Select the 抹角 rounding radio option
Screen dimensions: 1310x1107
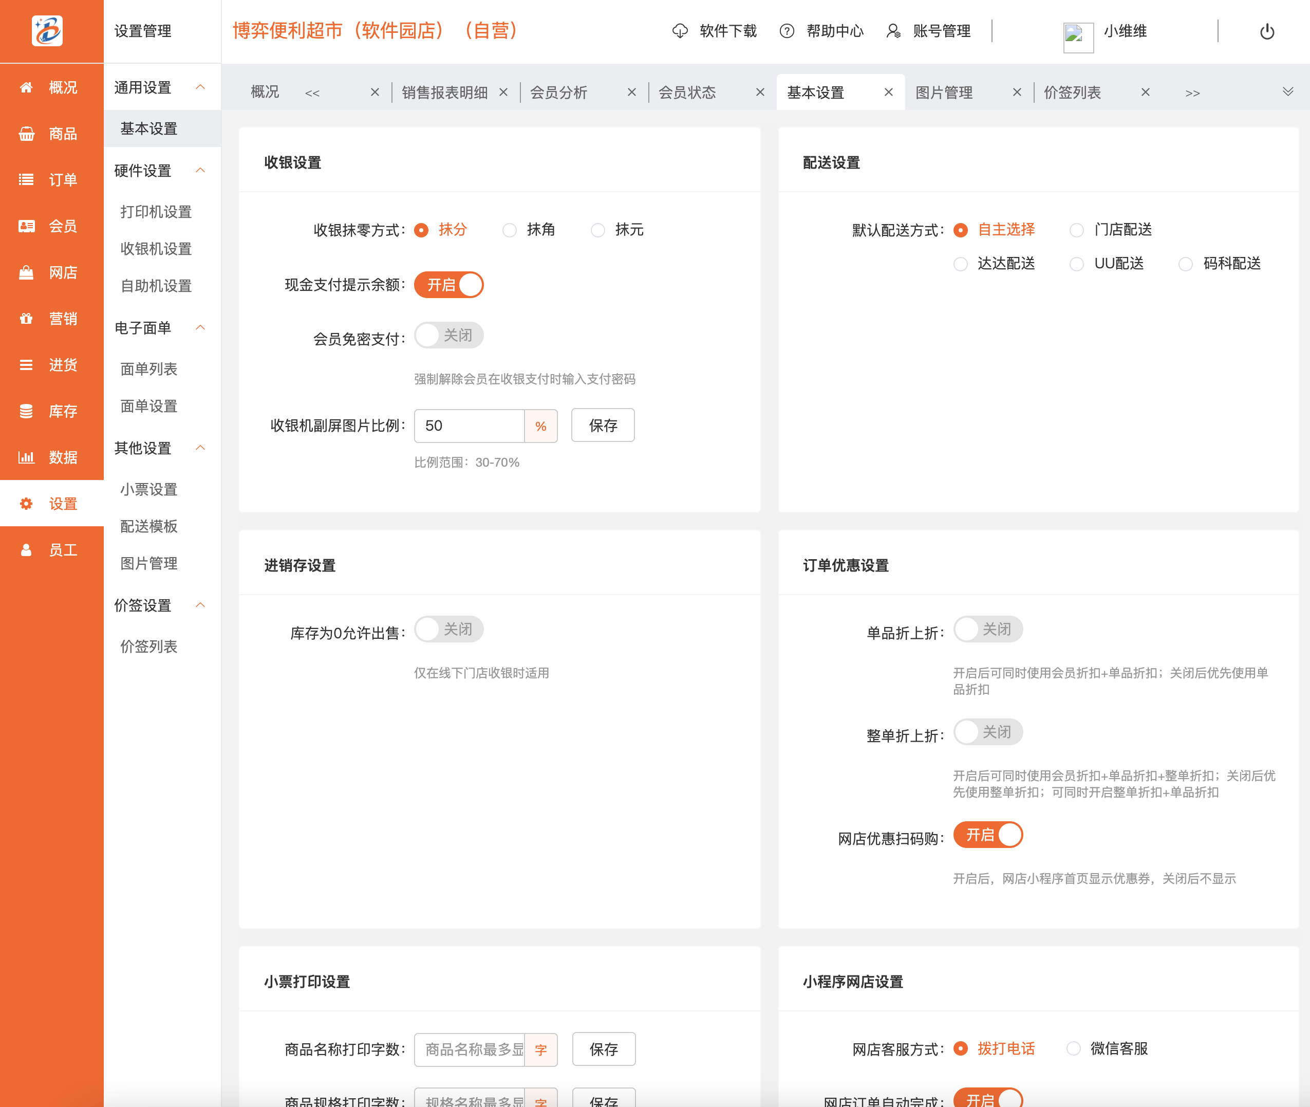tap(510, 230)
